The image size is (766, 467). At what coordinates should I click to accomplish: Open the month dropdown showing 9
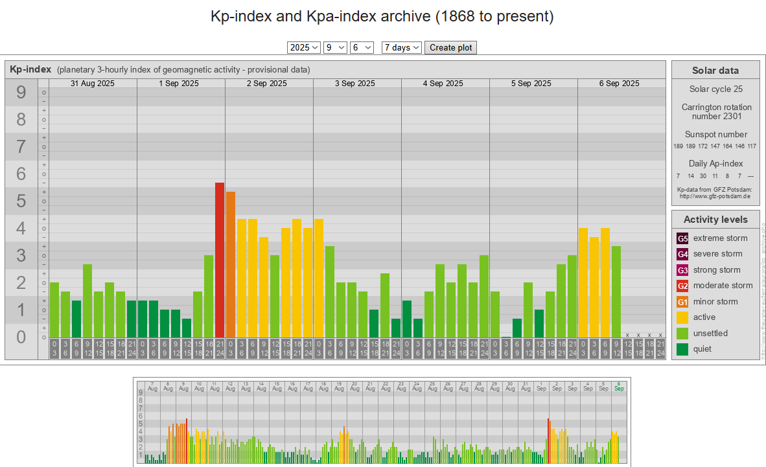tap(335, 47)
